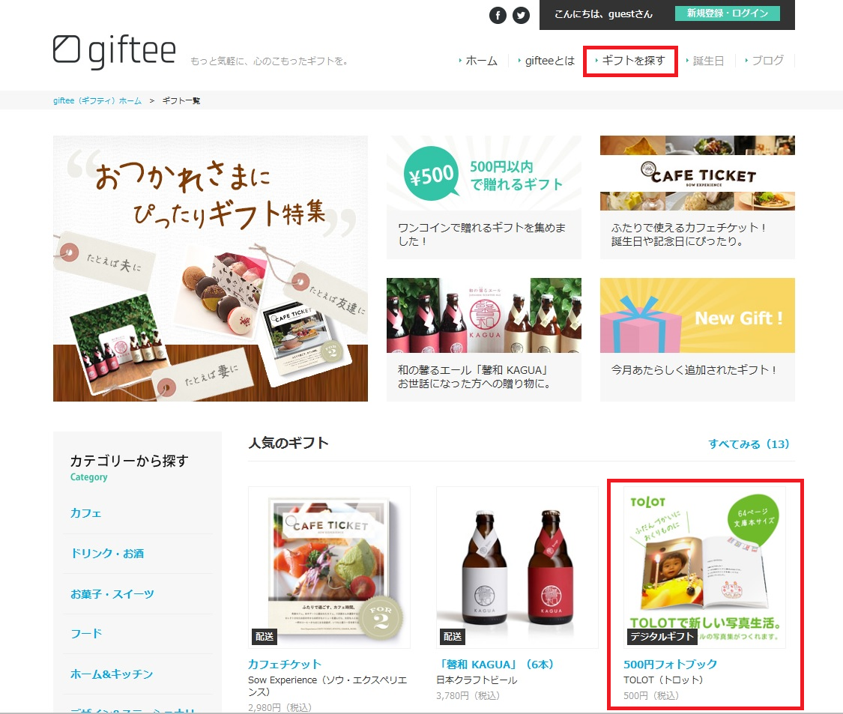Image resolution: width=843 pixels, height=714 pixels.
Task: Click the 新規登録・ログイン button
Action: click(x=728, y=13)
